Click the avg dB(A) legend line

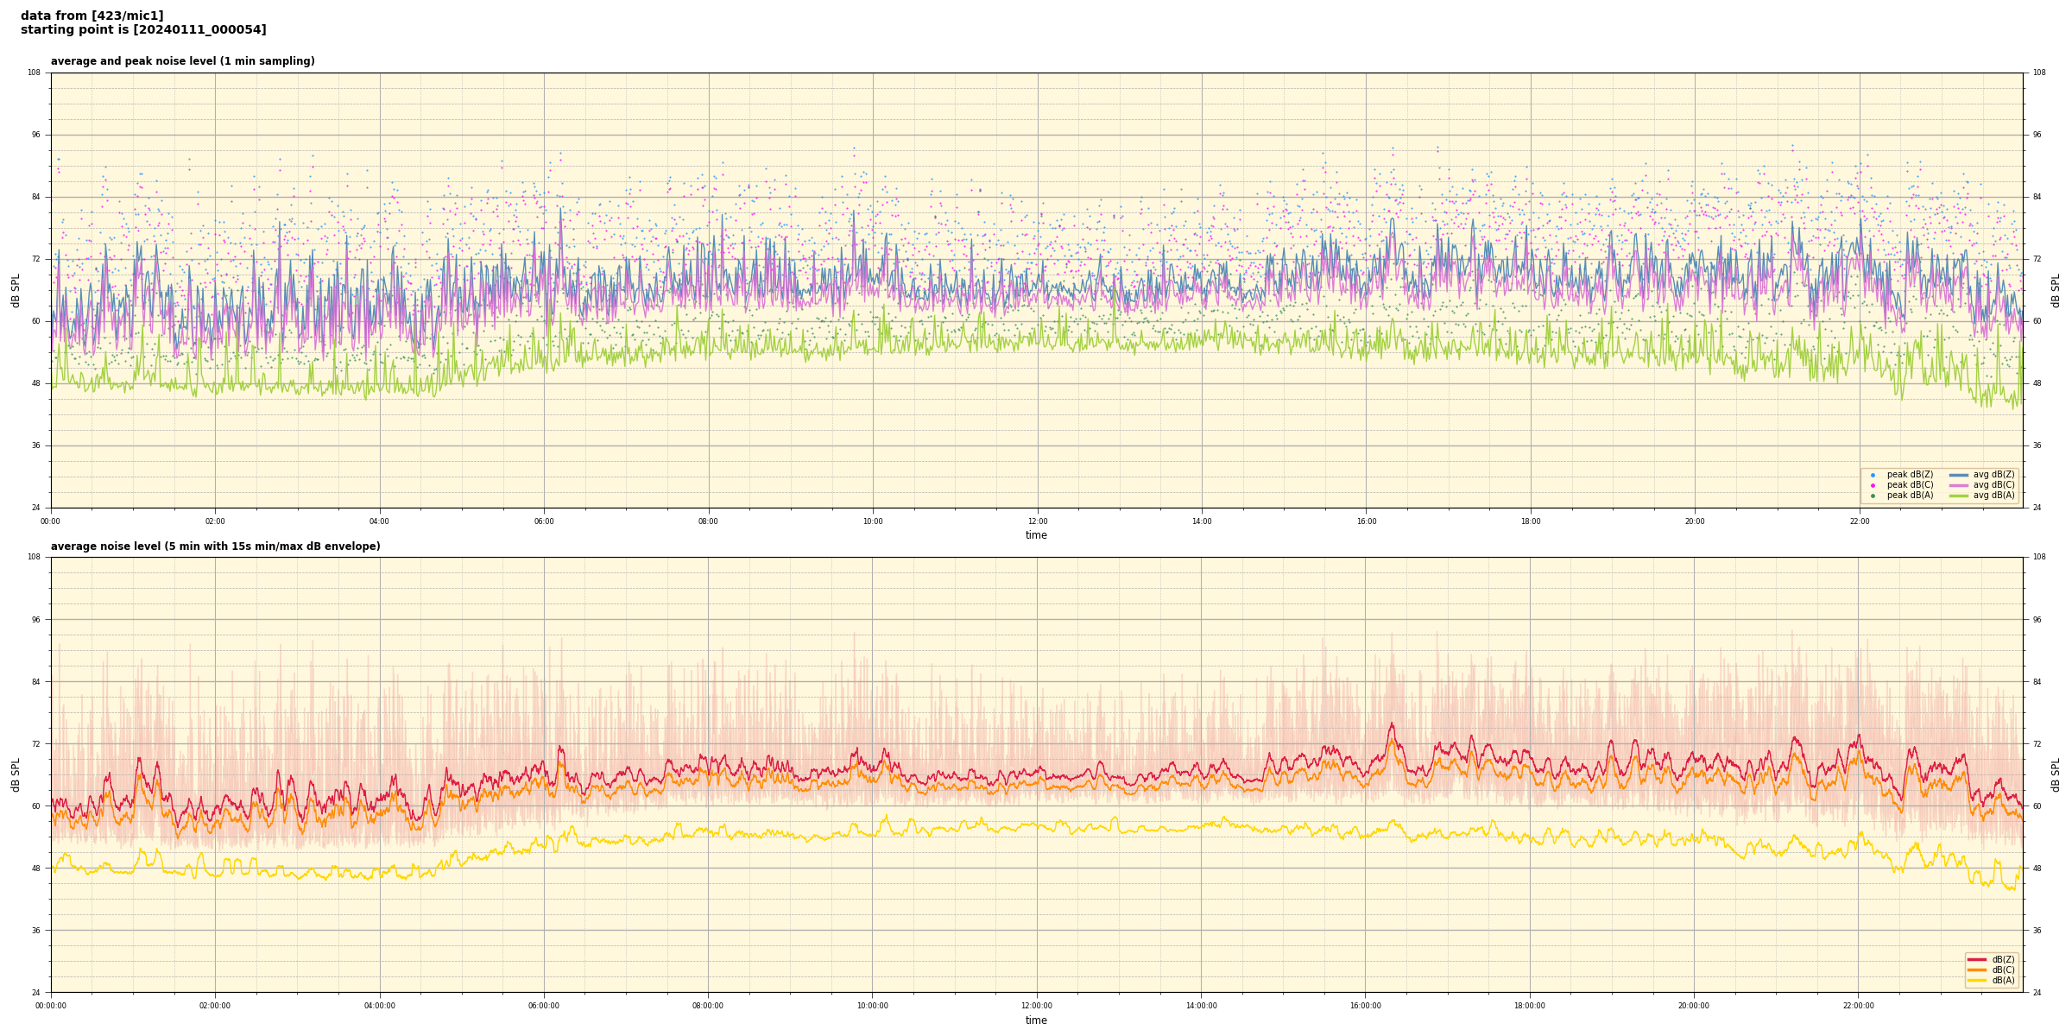[x=1959, y=496]
